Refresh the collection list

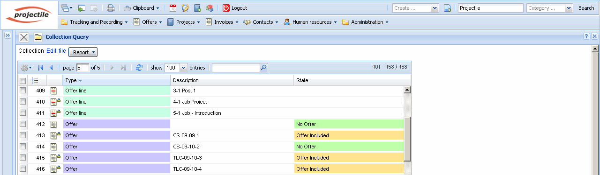139,68
